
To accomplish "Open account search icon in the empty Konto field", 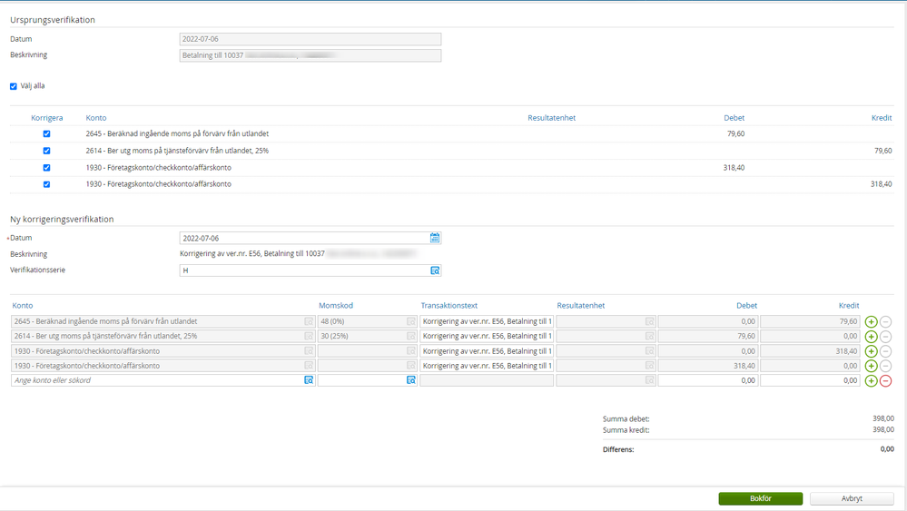I will pyautogui.click(x=309, y=381).
